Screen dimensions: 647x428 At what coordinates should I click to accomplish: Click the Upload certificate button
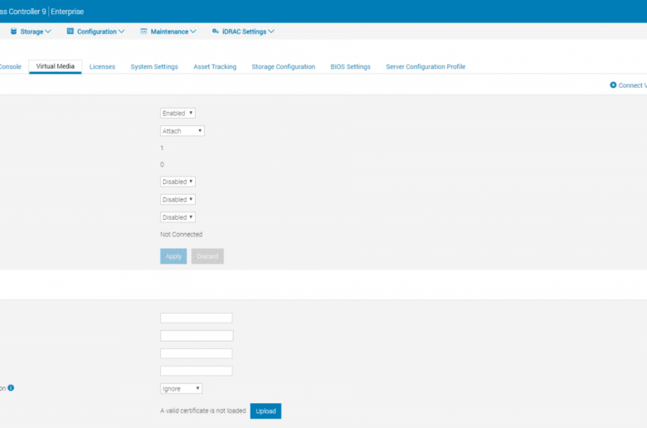[x=265, y=411]
